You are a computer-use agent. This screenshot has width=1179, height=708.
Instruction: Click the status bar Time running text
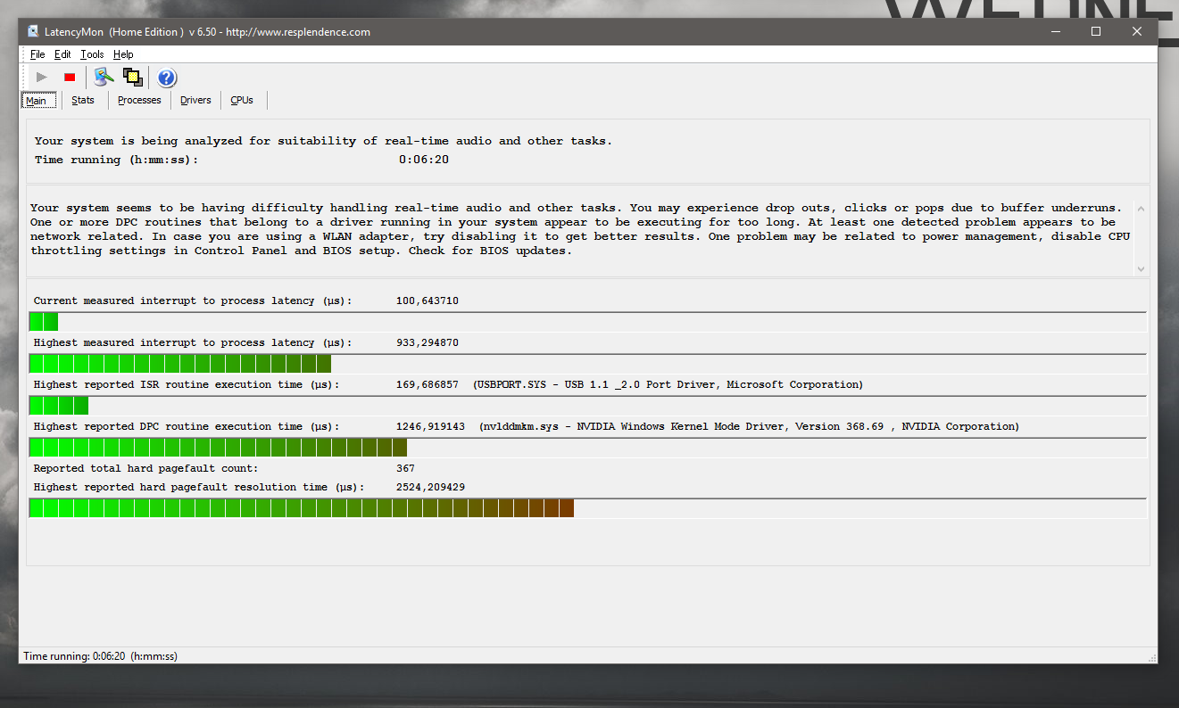tap(100, 656)
